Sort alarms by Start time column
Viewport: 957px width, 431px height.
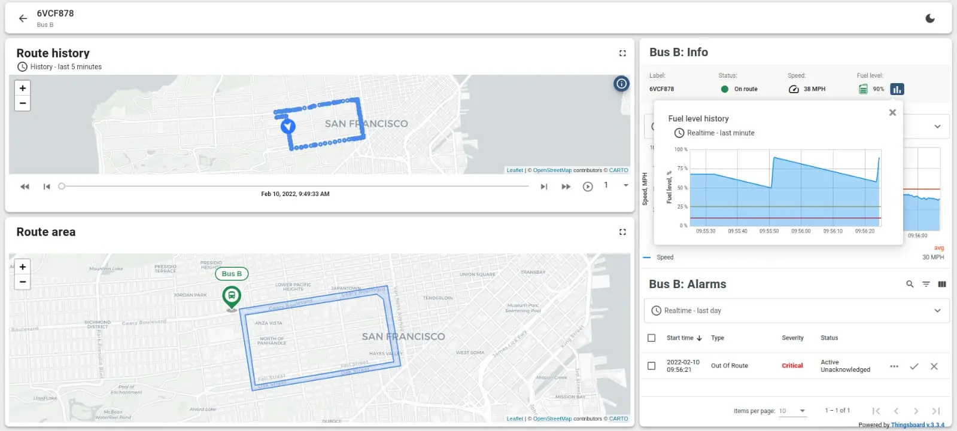684,338
